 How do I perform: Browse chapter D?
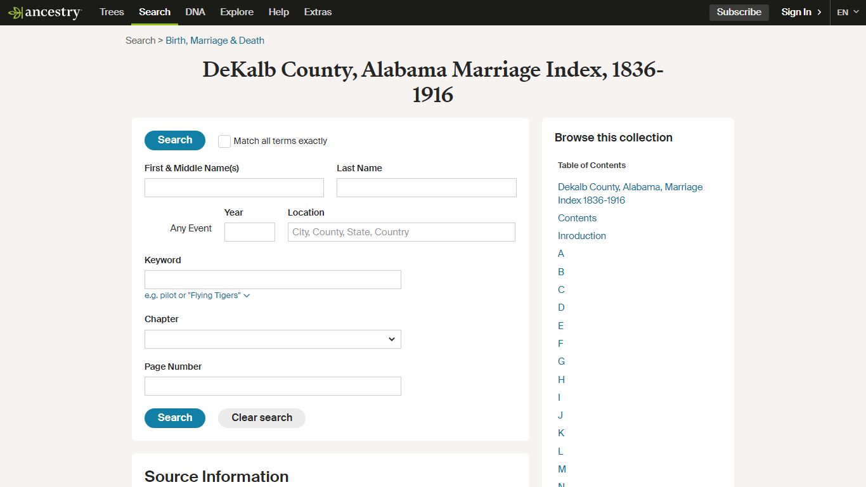coord(561,308)
